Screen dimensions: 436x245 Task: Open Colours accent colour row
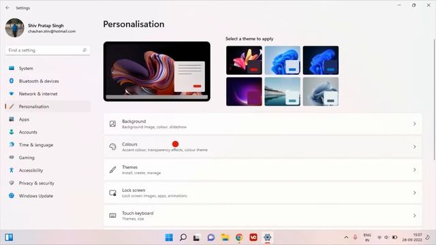tap(262, 147)
